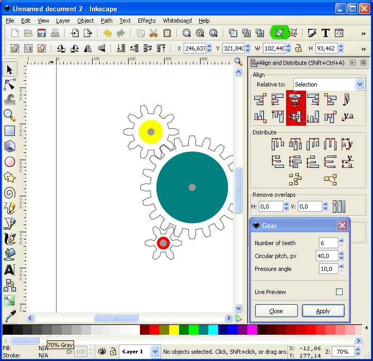Toggle layer visibility eye icon
This screenshot has width=373, height=361.
click(102, 352)
